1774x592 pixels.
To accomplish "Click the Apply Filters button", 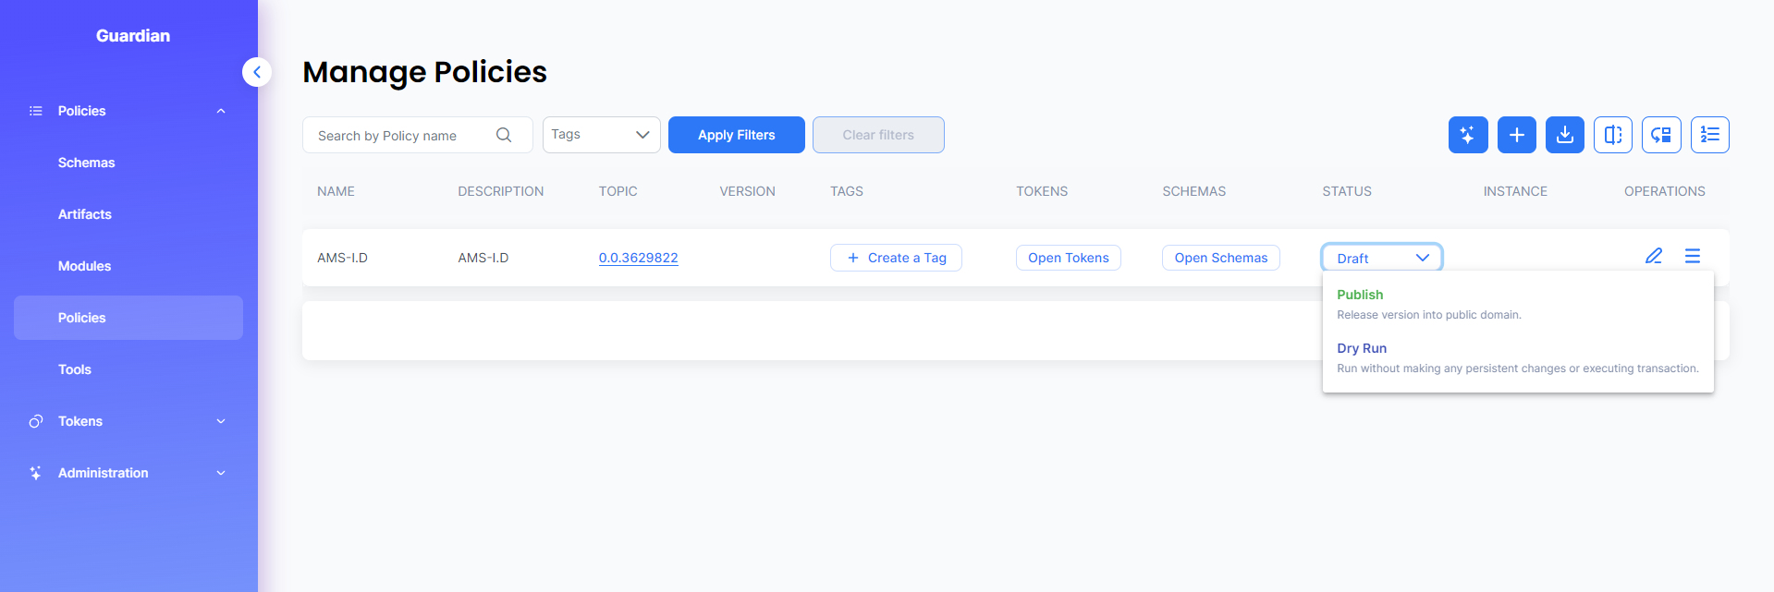I will click(737, 135).
